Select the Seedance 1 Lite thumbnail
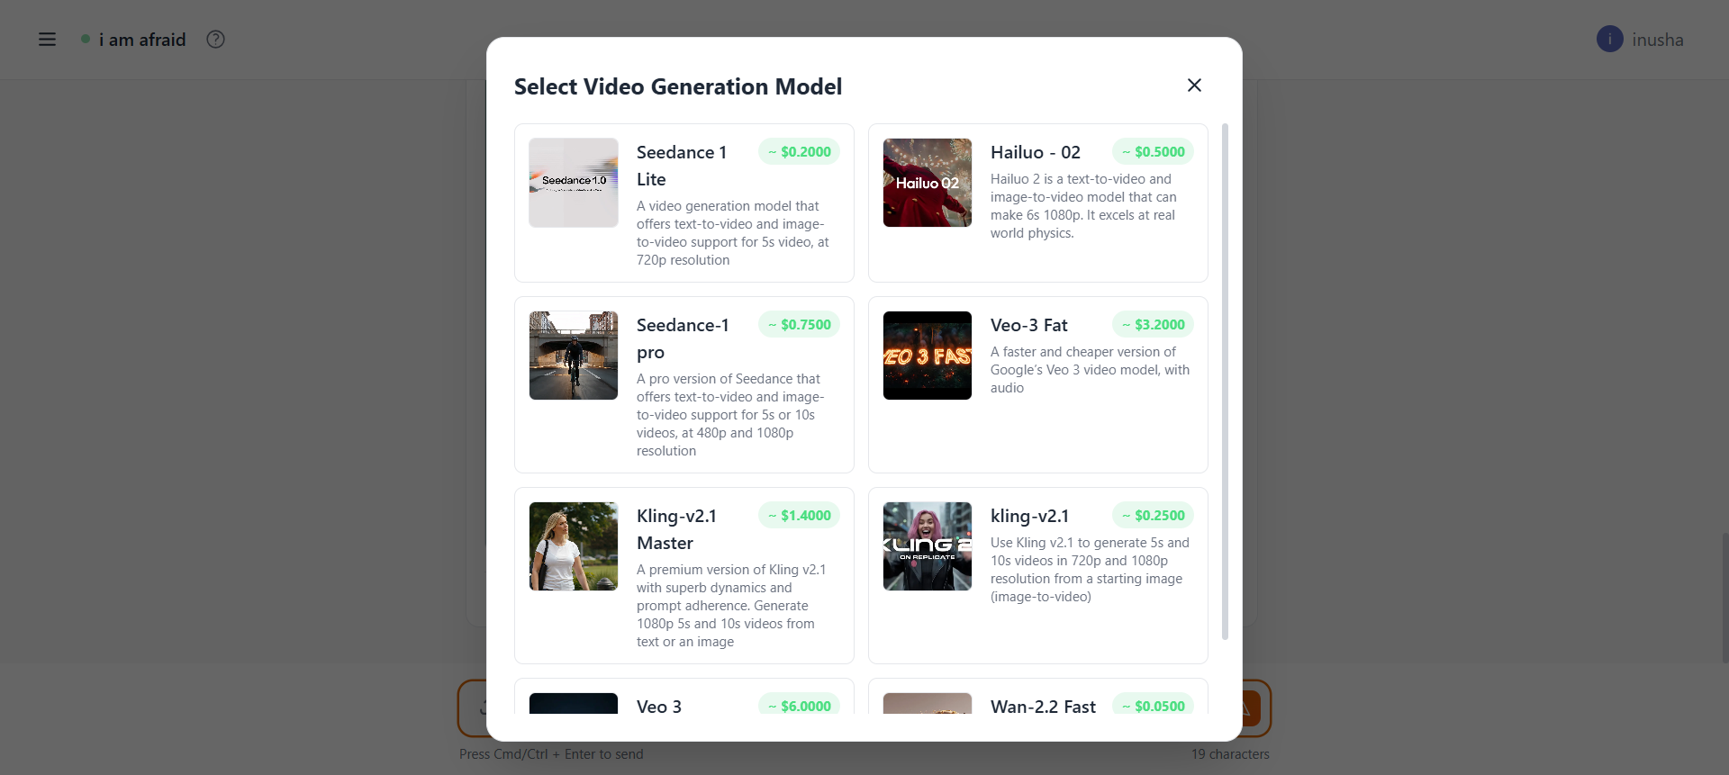 coord(574,183)
